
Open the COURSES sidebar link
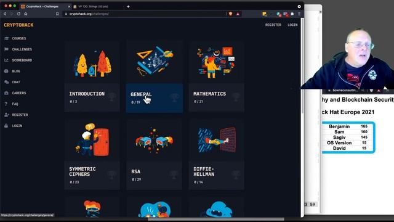pyautogui.click(x=19, y=38)
